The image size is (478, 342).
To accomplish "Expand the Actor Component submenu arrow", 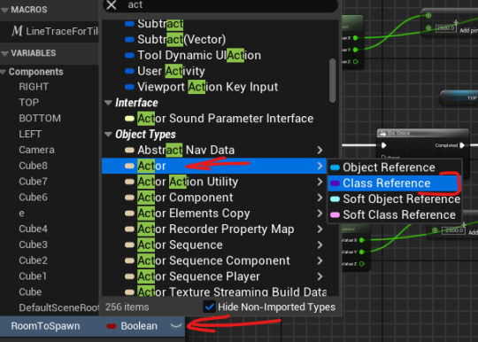I will click(320, 198).
